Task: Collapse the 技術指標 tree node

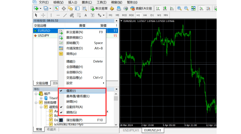Action: click(x=36, y=102)
